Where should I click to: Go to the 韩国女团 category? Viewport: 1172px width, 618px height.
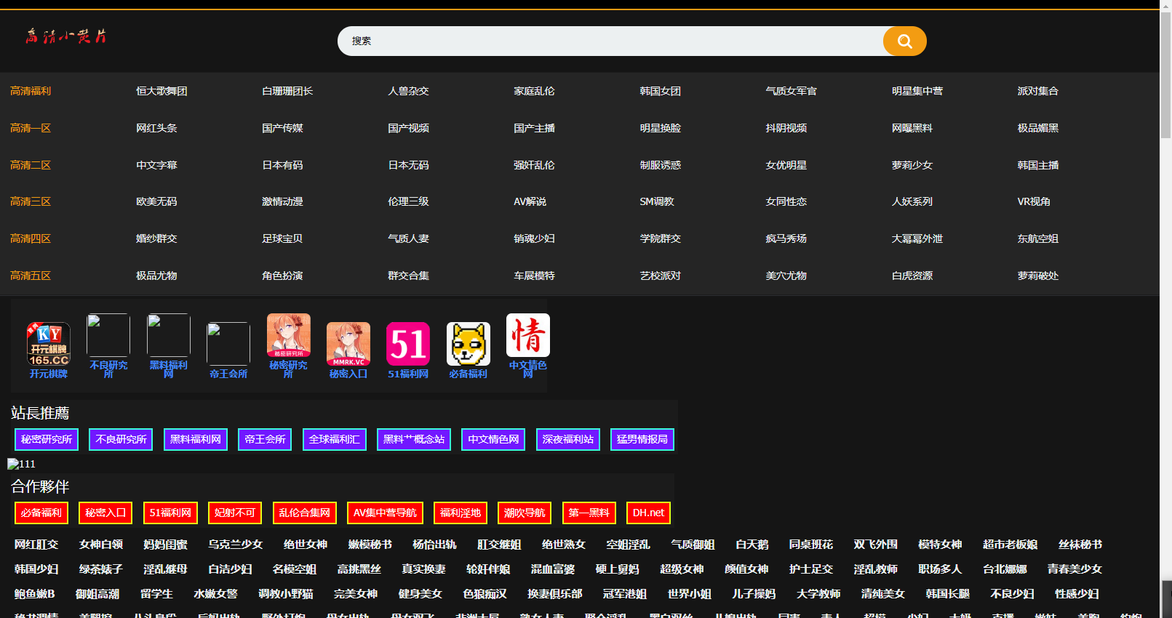[660, 91]
